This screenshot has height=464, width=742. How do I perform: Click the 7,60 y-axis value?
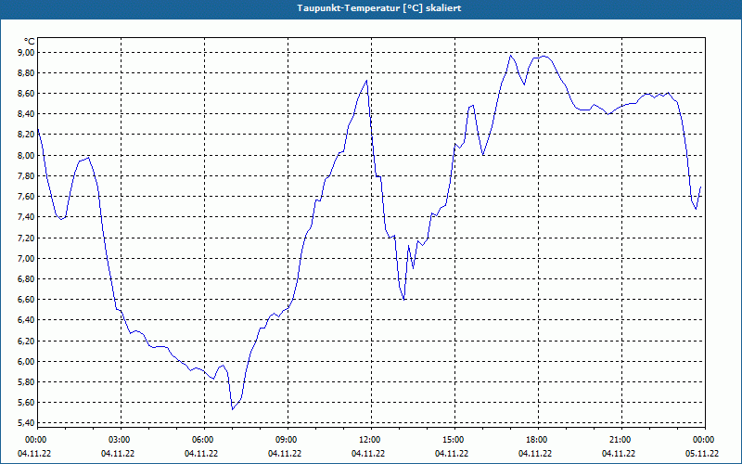pyautogui.click(x=26, y=197)
